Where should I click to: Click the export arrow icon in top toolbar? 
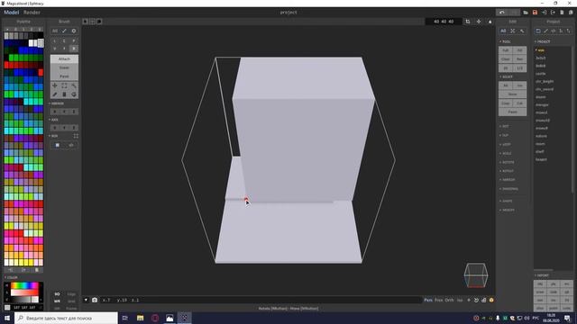coord(553,13)
